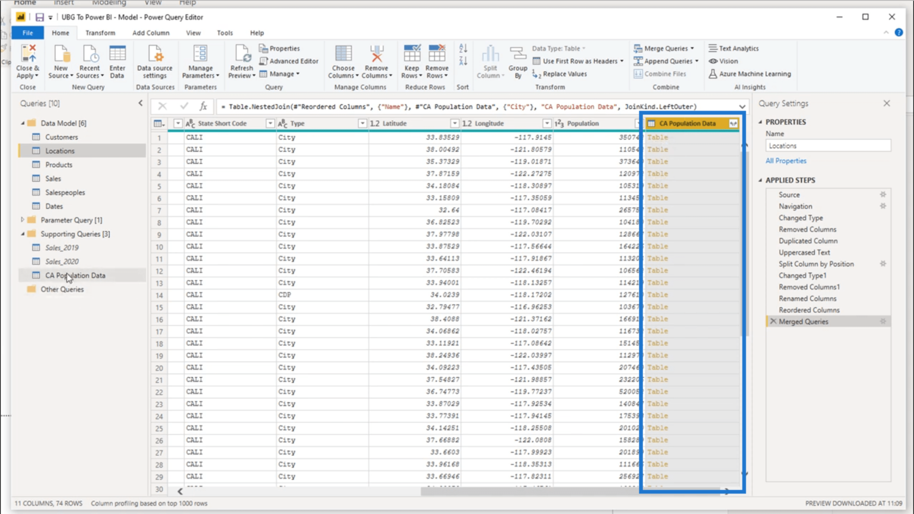Image resolution: width=914 pixels, height=514 pixels.
Task: Switch to the Help ribbon tab
Action: pyautogui.click(x=257, y=33)
